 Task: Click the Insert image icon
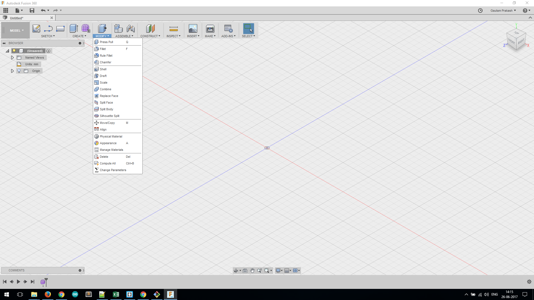[x=193, y=29]
